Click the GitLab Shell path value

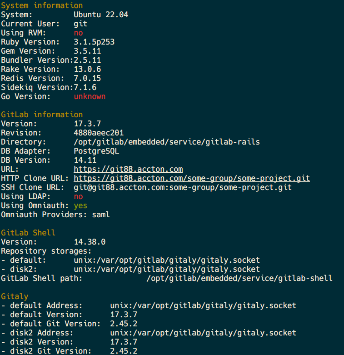[239, 278]
